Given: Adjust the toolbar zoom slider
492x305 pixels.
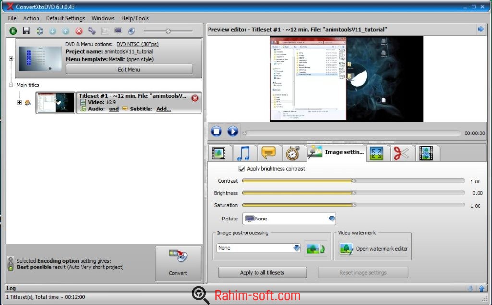Looking at the screenshot, I should click(168, 31).
